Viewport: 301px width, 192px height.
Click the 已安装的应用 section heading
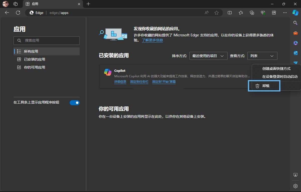(x=114, y=55)
